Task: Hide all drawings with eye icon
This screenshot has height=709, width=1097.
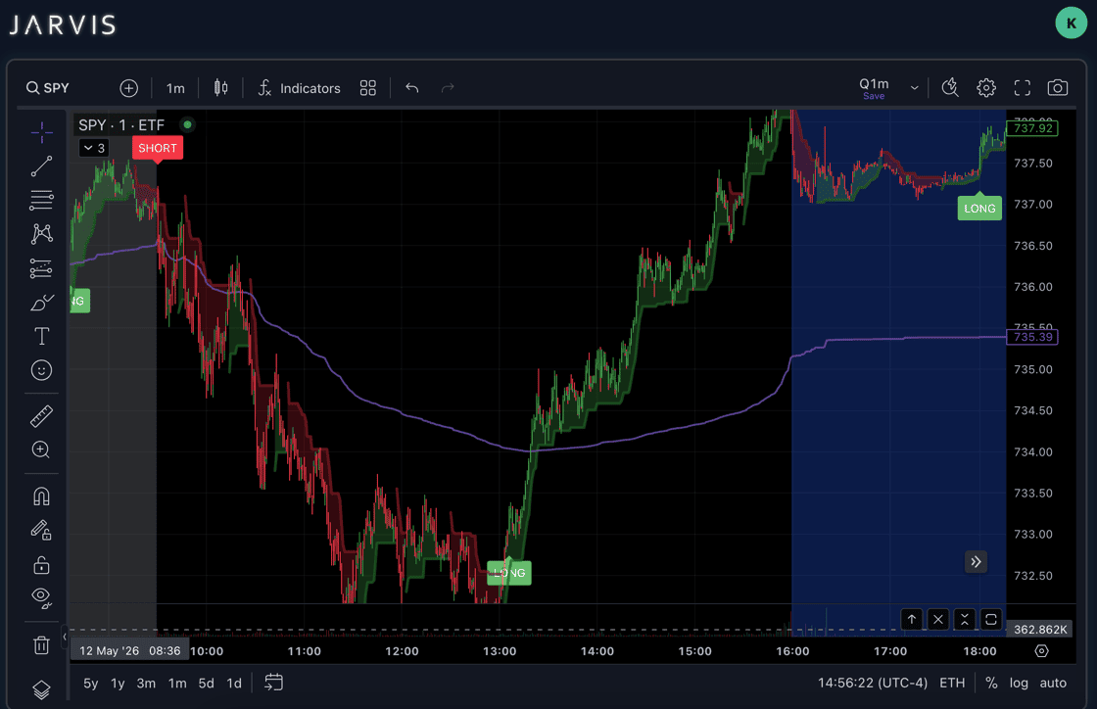Action: [x=41, y=597]
